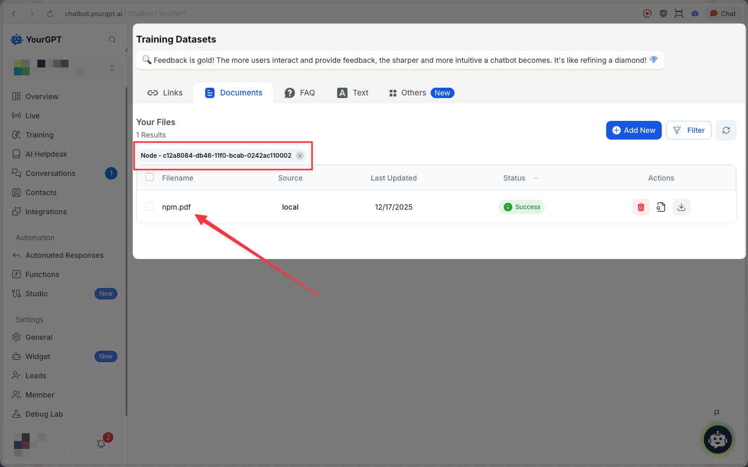Collapse the sidebar with the chevron arrow
This screenshot has width=748, height=467.
126,50
